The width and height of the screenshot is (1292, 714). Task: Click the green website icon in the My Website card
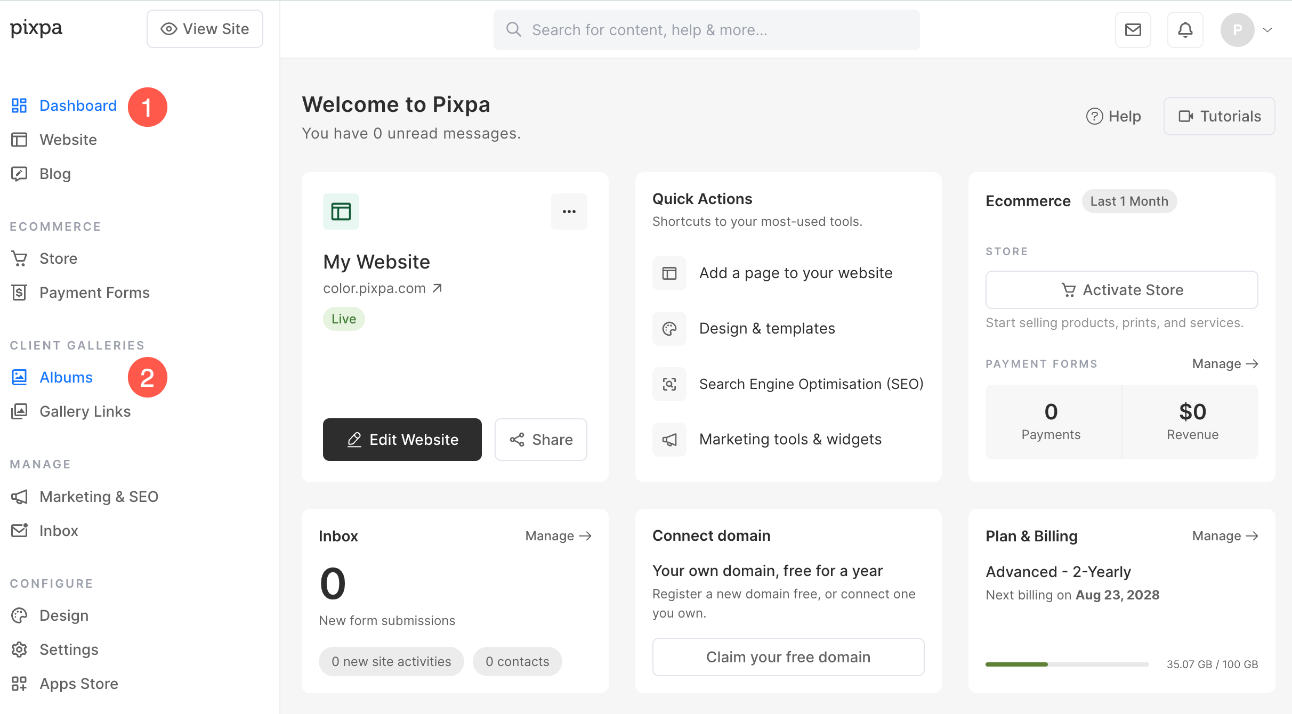[x=341, y=212]
